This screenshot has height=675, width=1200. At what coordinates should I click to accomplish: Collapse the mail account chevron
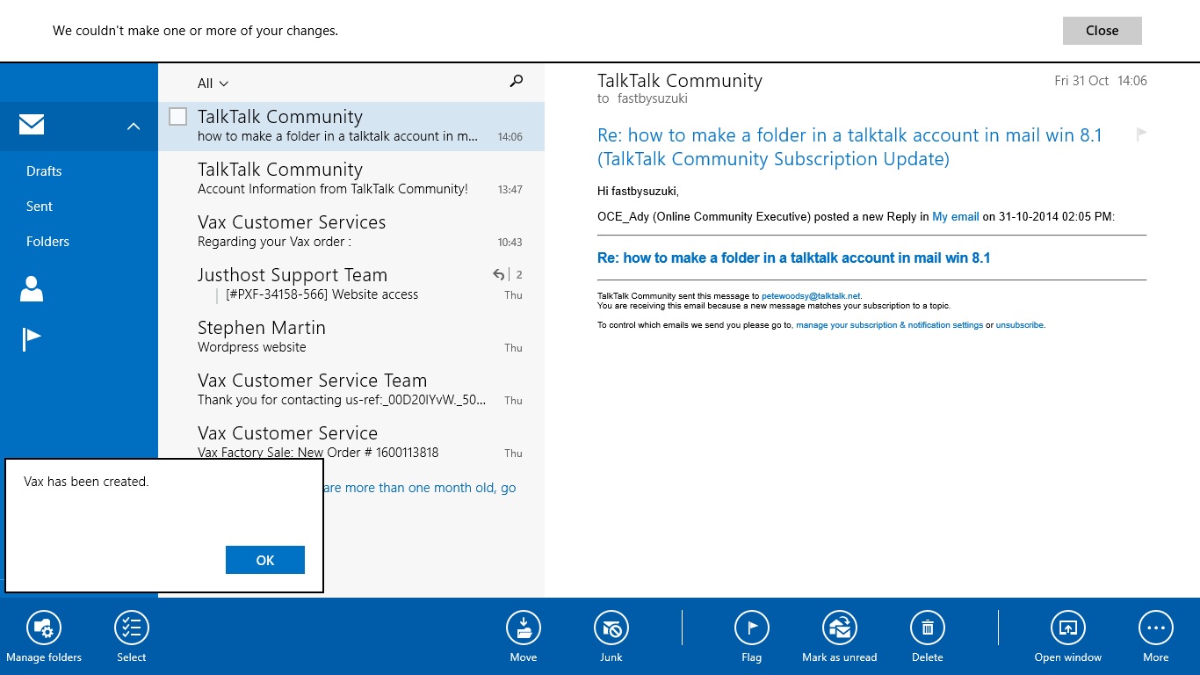134,126
